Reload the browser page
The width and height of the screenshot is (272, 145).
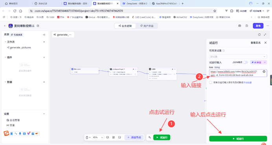pos(15,11)
